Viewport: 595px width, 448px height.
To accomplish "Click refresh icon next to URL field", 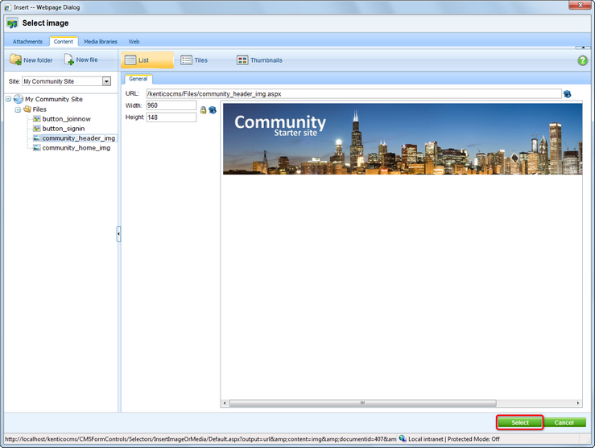I will 568,94.
